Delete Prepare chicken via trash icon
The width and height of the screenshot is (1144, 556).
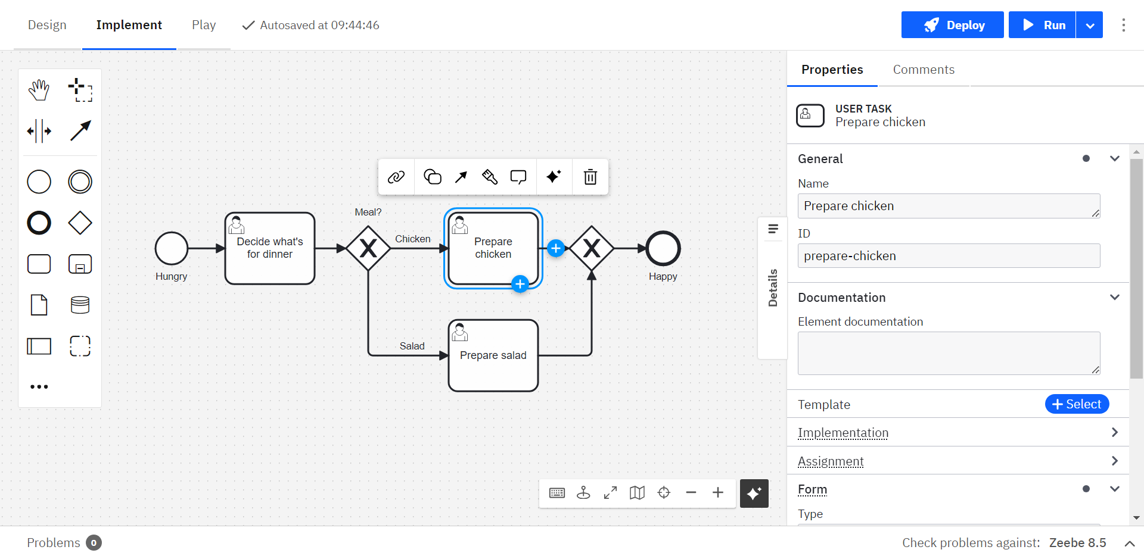pyautogui.click(x=589, y=177)
